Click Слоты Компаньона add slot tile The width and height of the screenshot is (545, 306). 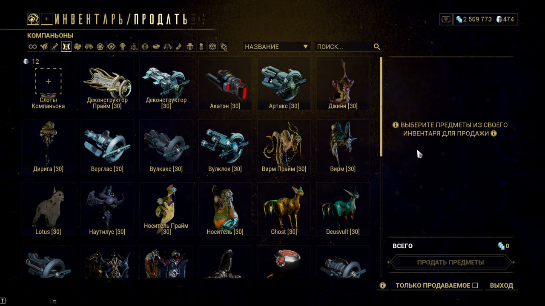48,84
